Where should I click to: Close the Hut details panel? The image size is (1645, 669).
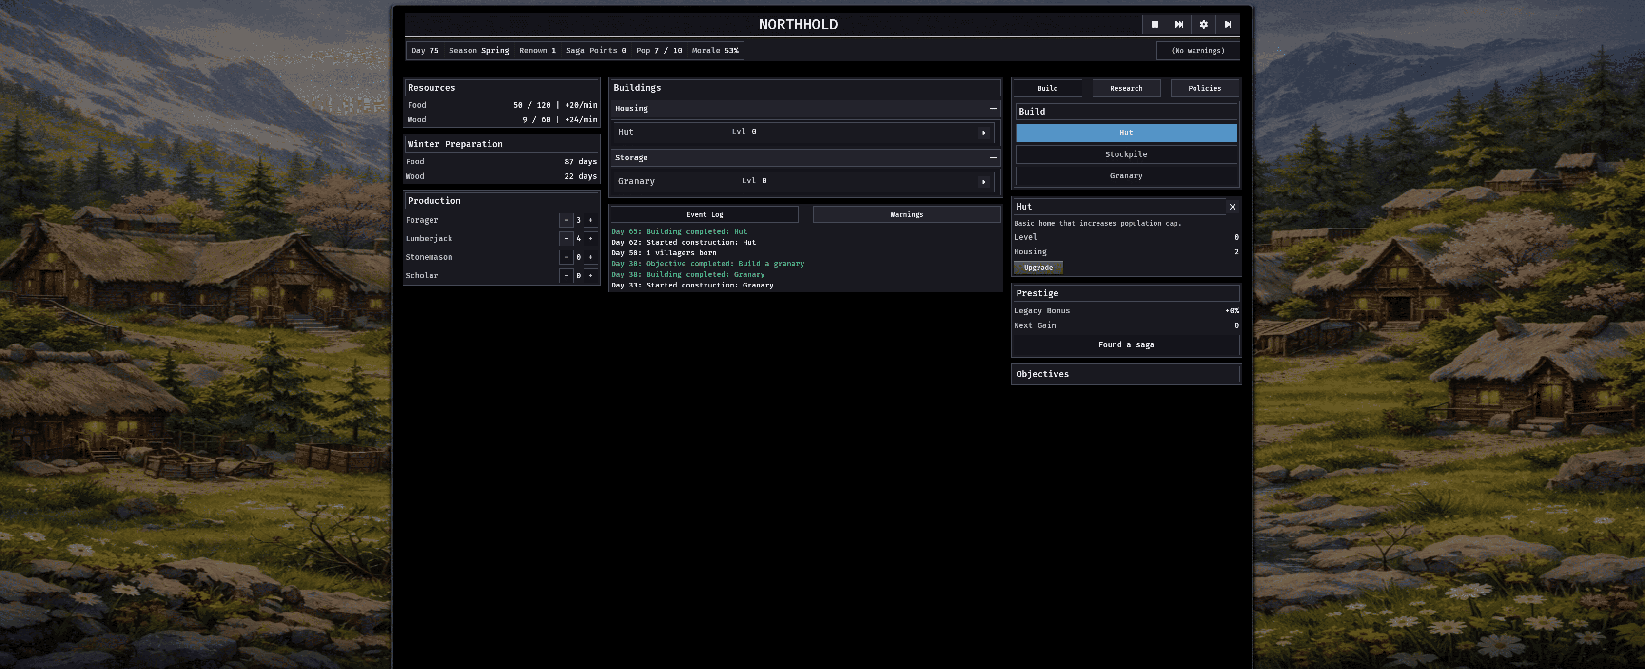click(1232, 207)
